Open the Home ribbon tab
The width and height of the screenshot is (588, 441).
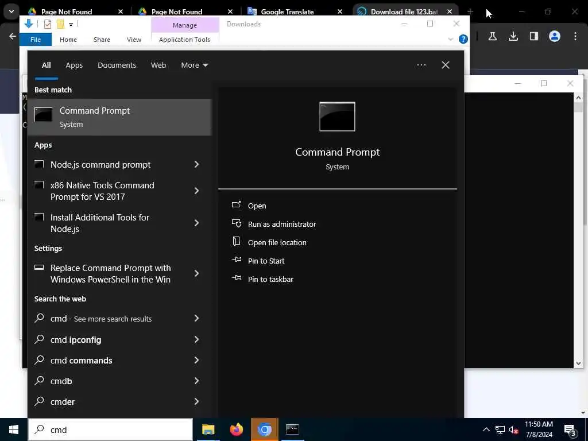point(68,40)
